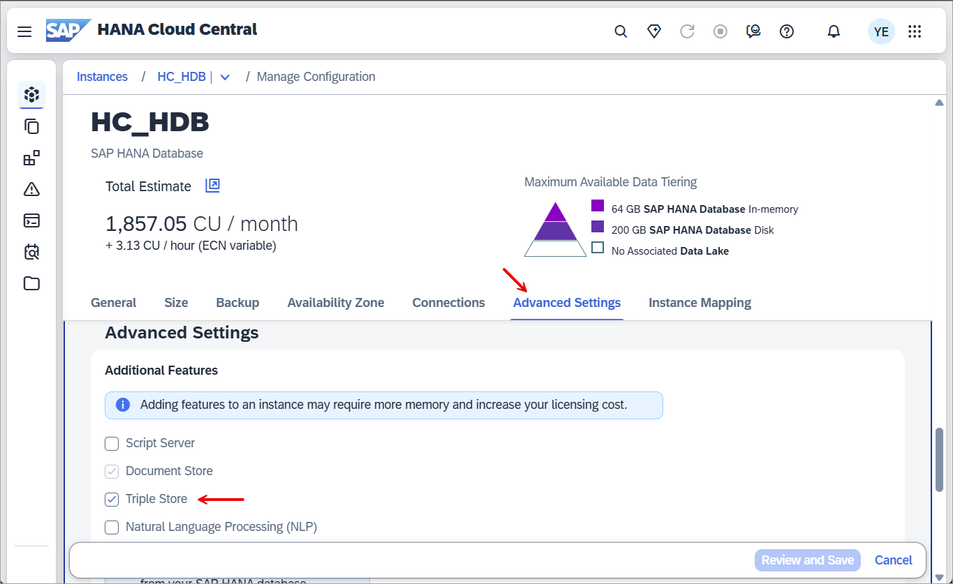Screen dimensions: 953x584
Task: Click the calendar search icon in sidebar
Action: (x=31, y=252)
